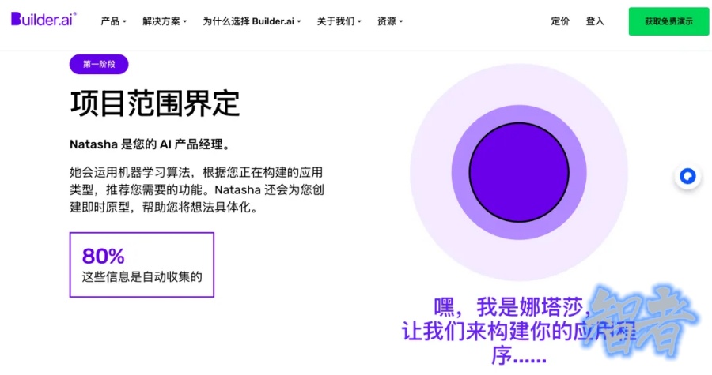The height and width of the screenshot is (375, 712).
Task: Go to the 定价 page
Action: coord(560,21)
